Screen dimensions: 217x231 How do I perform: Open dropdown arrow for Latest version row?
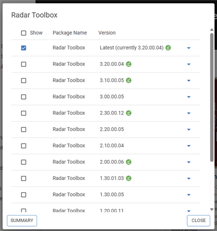tap(189, 48)
